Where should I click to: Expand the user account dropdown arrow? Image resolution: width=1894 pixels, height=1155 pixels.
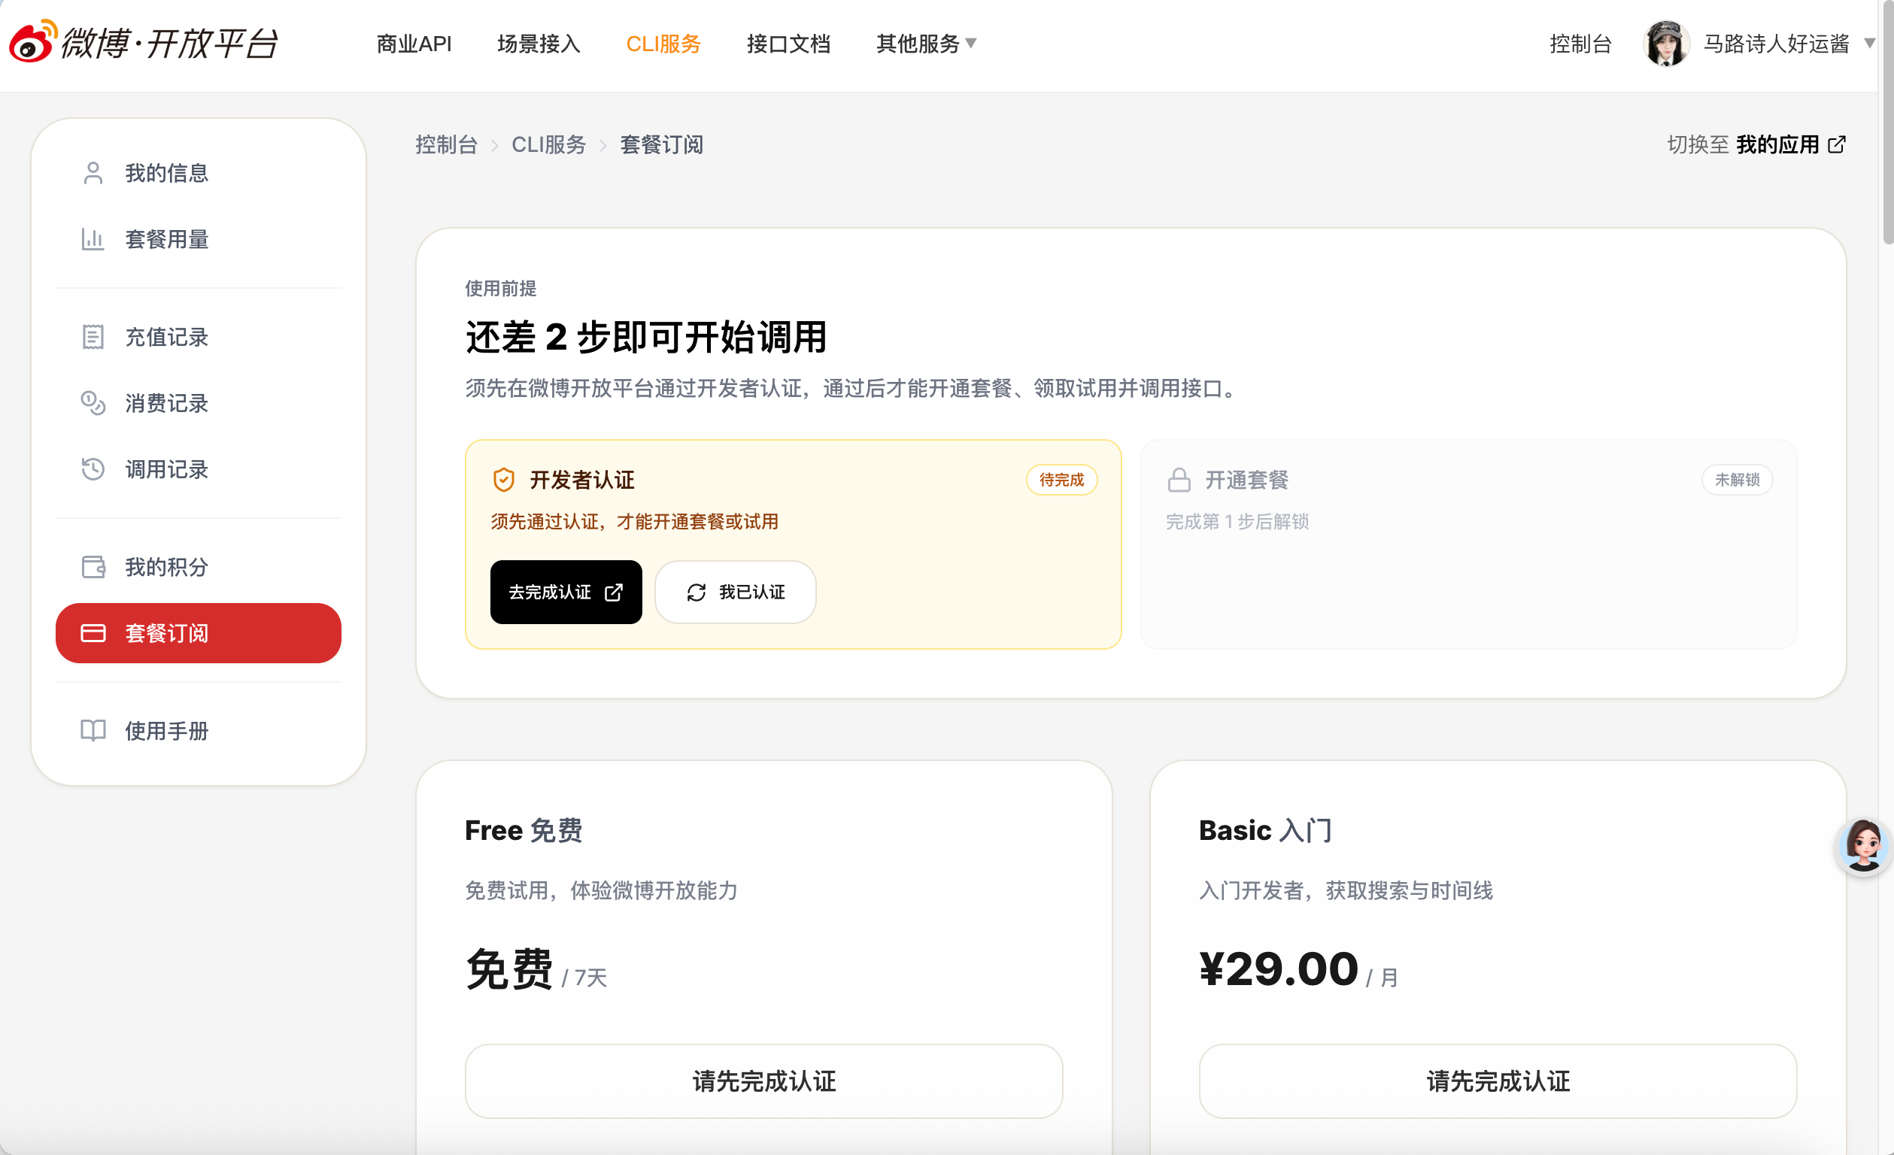tap(1869, 43)
